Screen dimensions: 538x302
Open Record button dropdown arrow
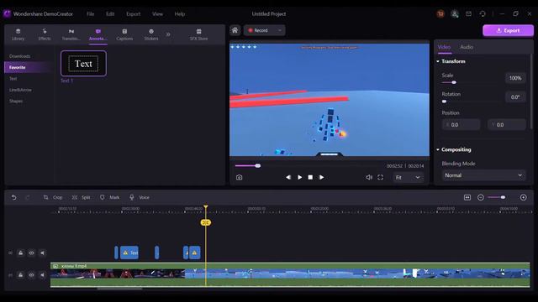[x=280, y=30]
